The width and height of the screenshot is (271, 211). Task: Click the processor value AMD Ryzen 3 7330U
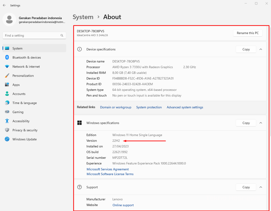[x=143, y=67]
